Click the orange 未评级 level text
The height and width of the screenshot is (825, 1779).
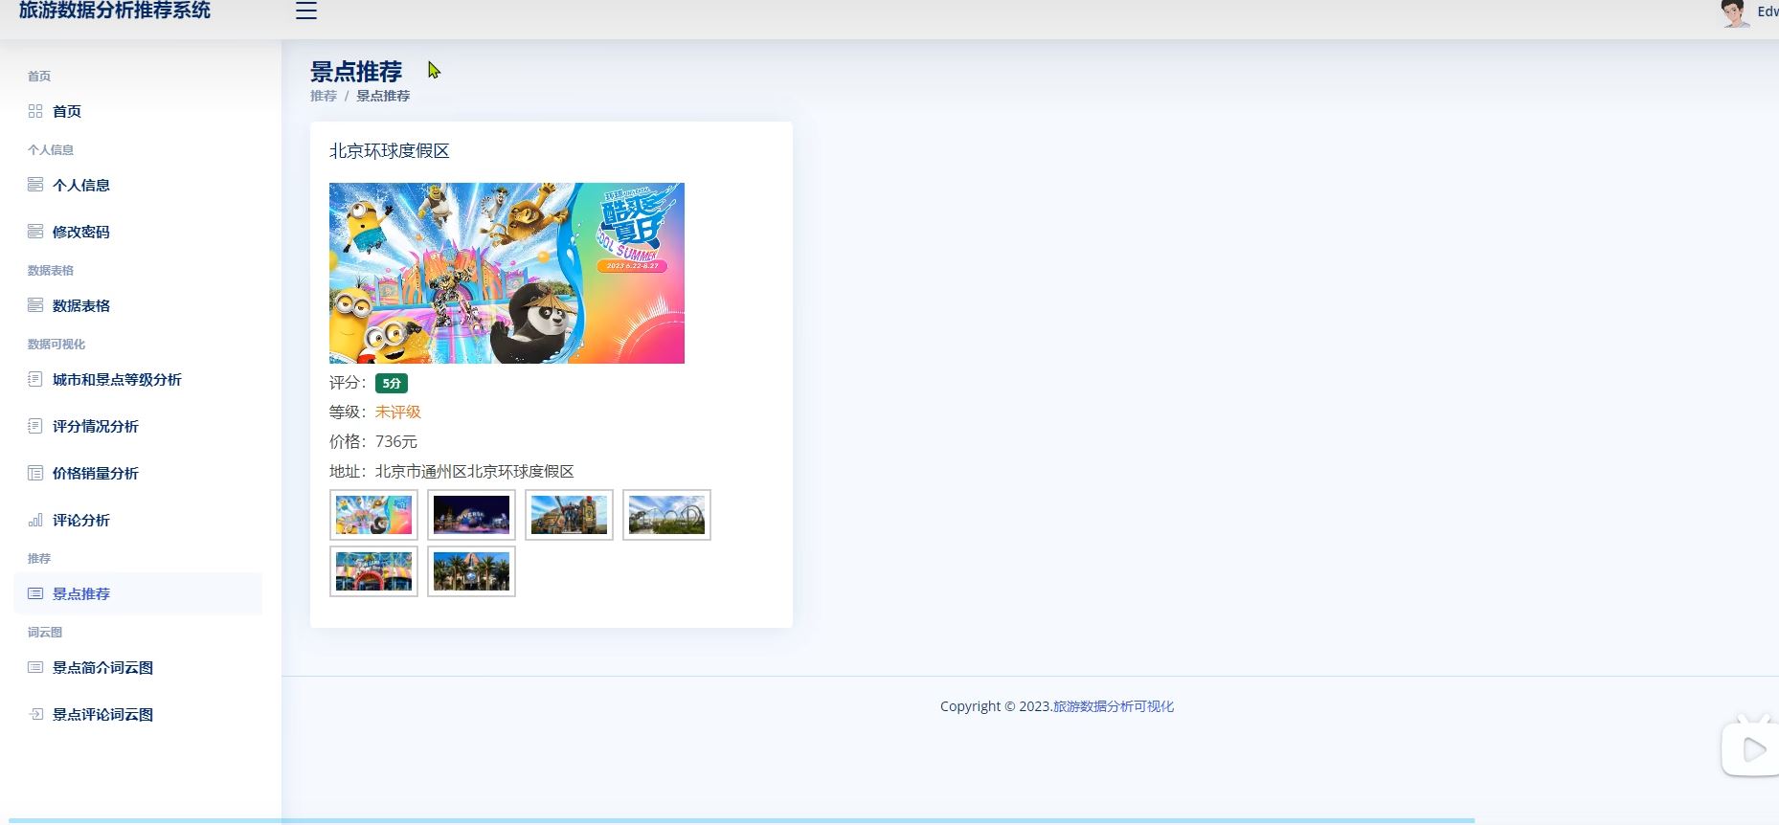click(398, 412)
